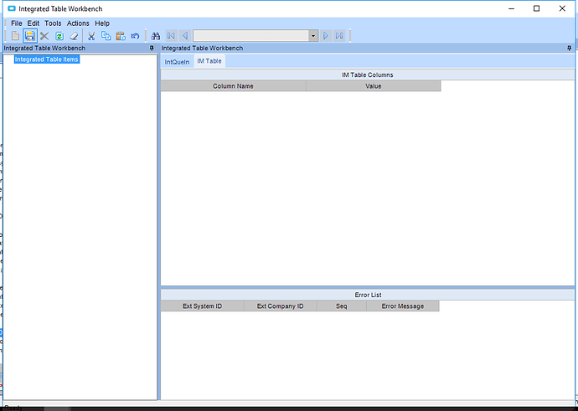Click the Value column header
Screen dimensions: 578x411
pyautogui.click(x=374, y=86)
